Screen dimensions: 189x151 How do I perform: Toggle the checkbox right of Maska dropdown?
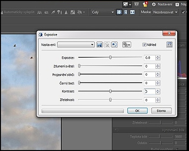click(x=183, y=12)
